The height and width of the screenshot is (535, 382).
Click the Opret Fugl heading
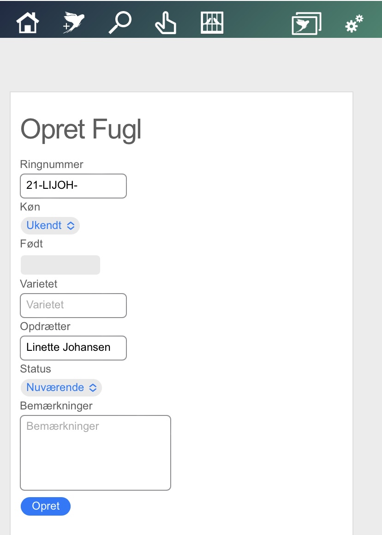[x=81, y=129]
